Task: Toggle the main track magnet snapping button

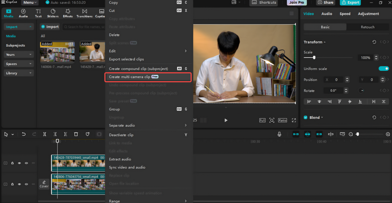Action: tap(296, 134)
